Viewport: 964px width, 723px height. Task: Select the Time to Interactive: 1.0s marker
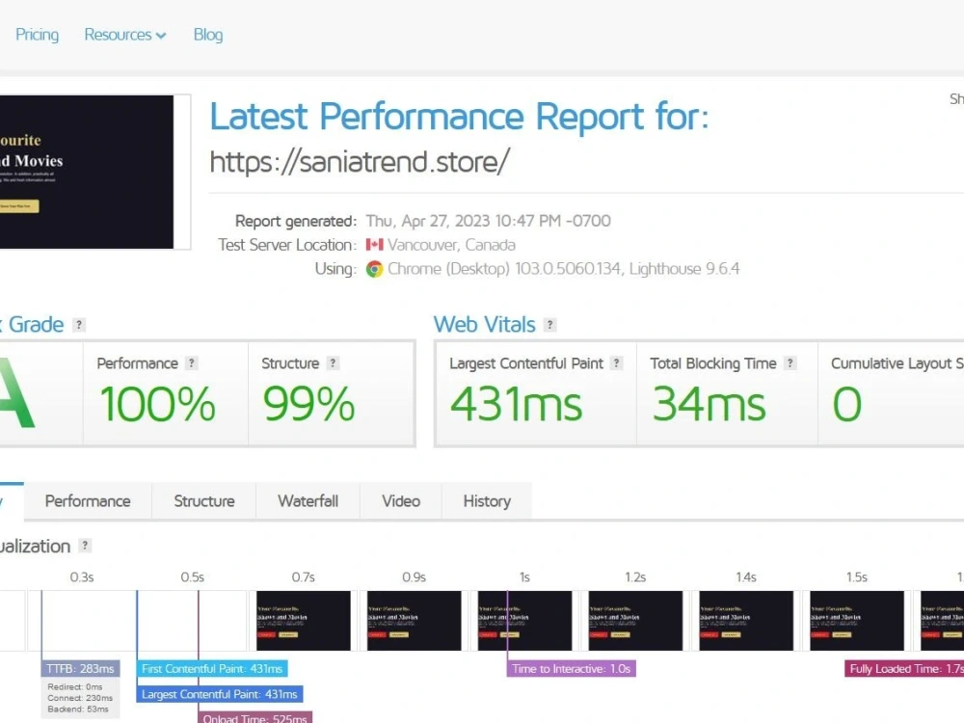pyautogui.click(x=571, y=668)
